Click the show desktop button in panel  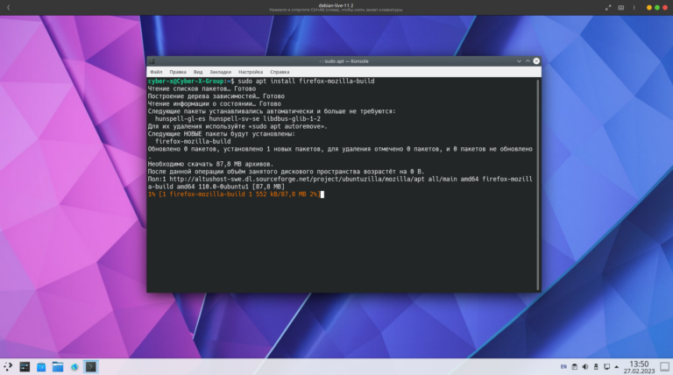664,367
